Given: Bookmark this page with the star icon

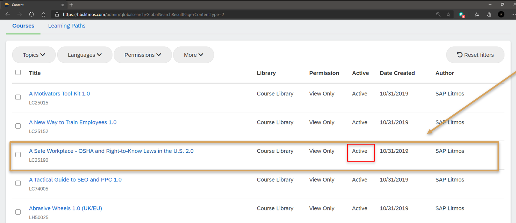Looking at the screenshot, I should 448,14.
